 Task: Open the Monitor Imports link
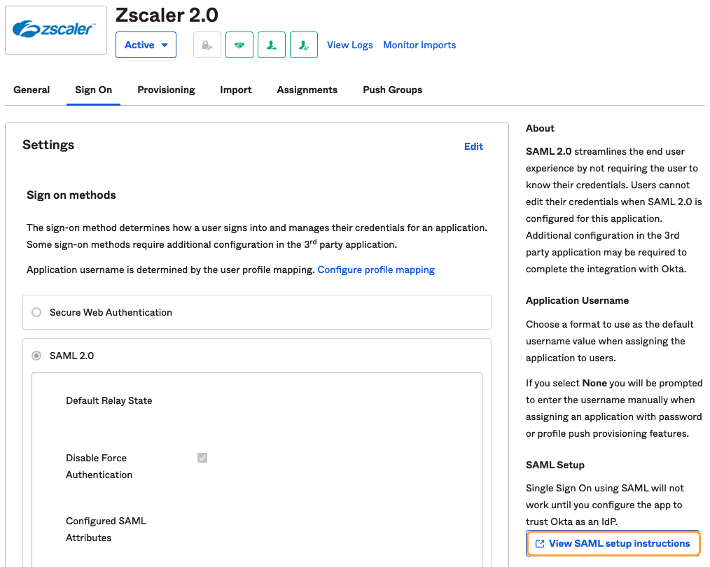[419, 45]
